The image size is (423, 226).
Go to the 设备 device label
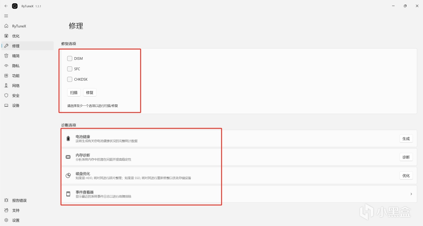(16, 105)
